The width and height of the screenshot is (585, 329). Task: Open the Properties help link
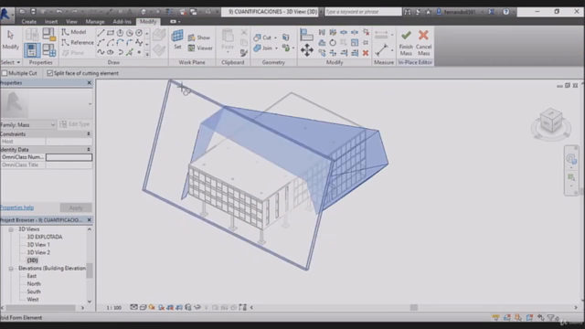[16, 207]
